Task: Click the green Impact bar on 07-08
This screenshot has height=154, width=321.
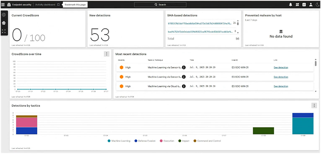Action: [x=263, y=131]
